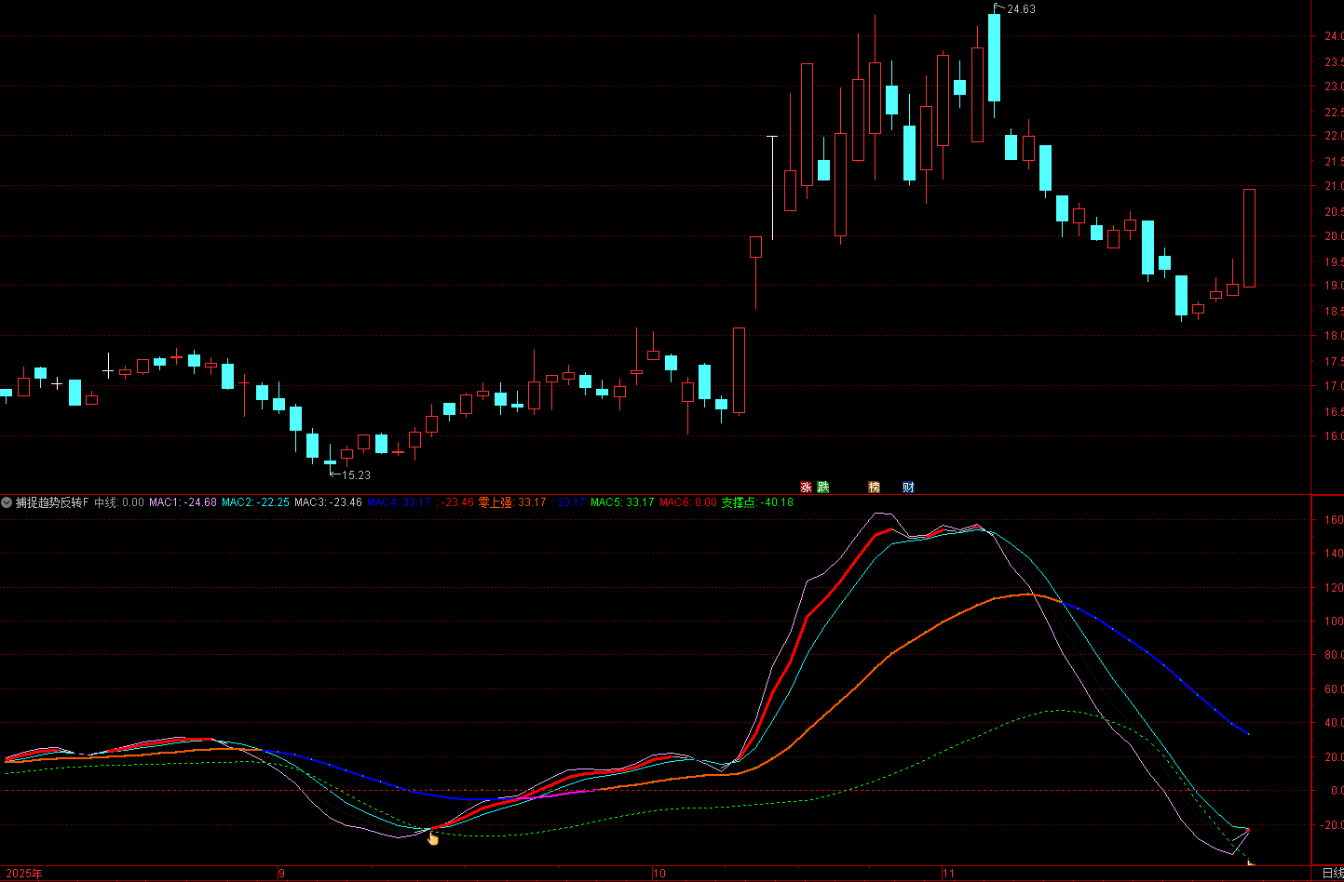Image resolution: width=1344 pixels, height=882 pixels.
Task: Click the hand-pointer buy signal on indicator
Action: point(432,838)
